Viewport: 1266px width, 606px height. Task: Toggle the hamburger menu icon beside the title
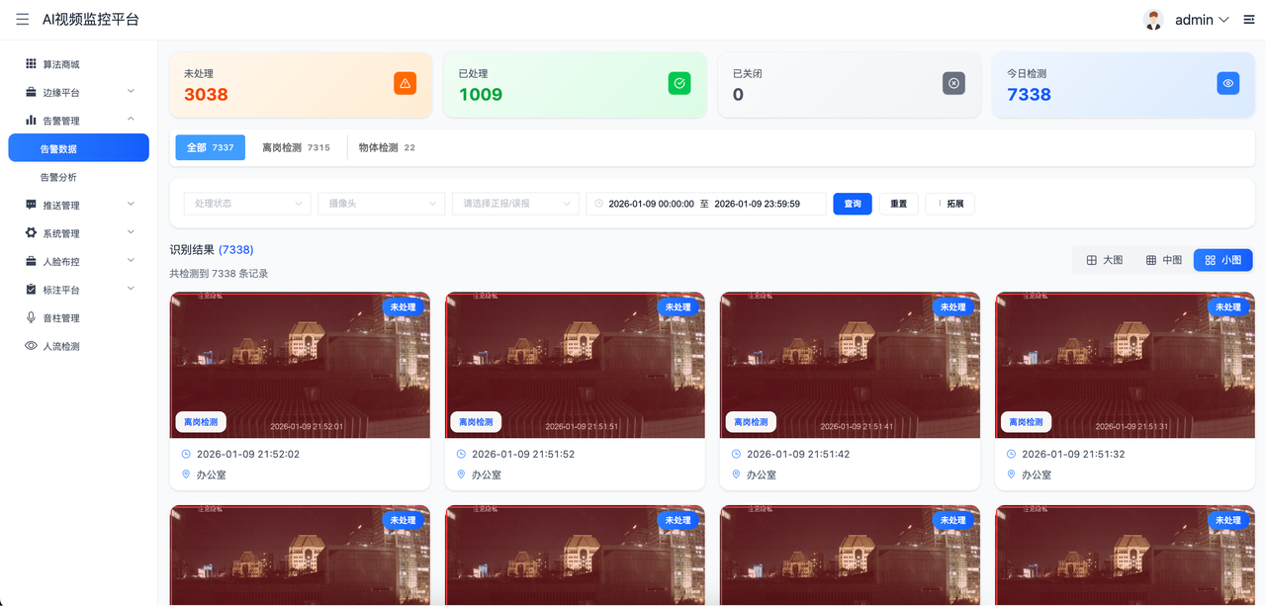pos(23,20)
